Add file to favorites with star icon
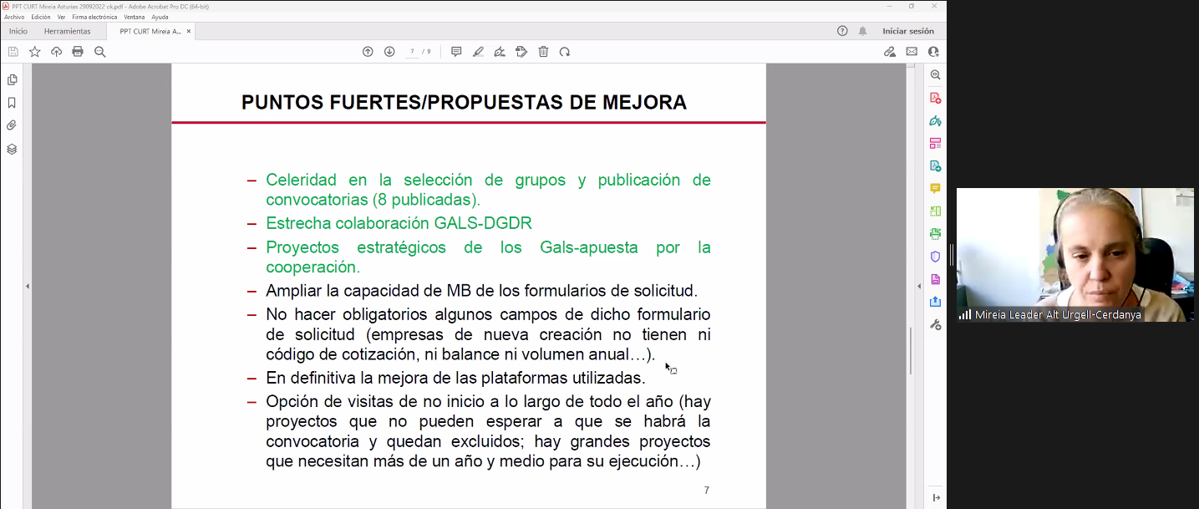The image size is (1199, 509). click(34, 52)
